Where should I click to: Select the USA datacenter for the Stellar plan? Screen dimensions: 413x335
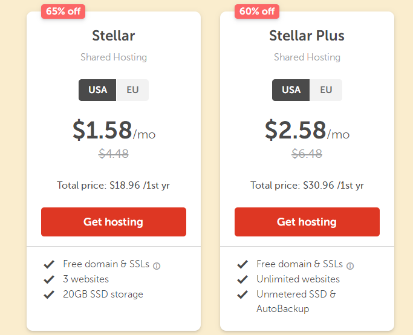(x=97, y=90)
